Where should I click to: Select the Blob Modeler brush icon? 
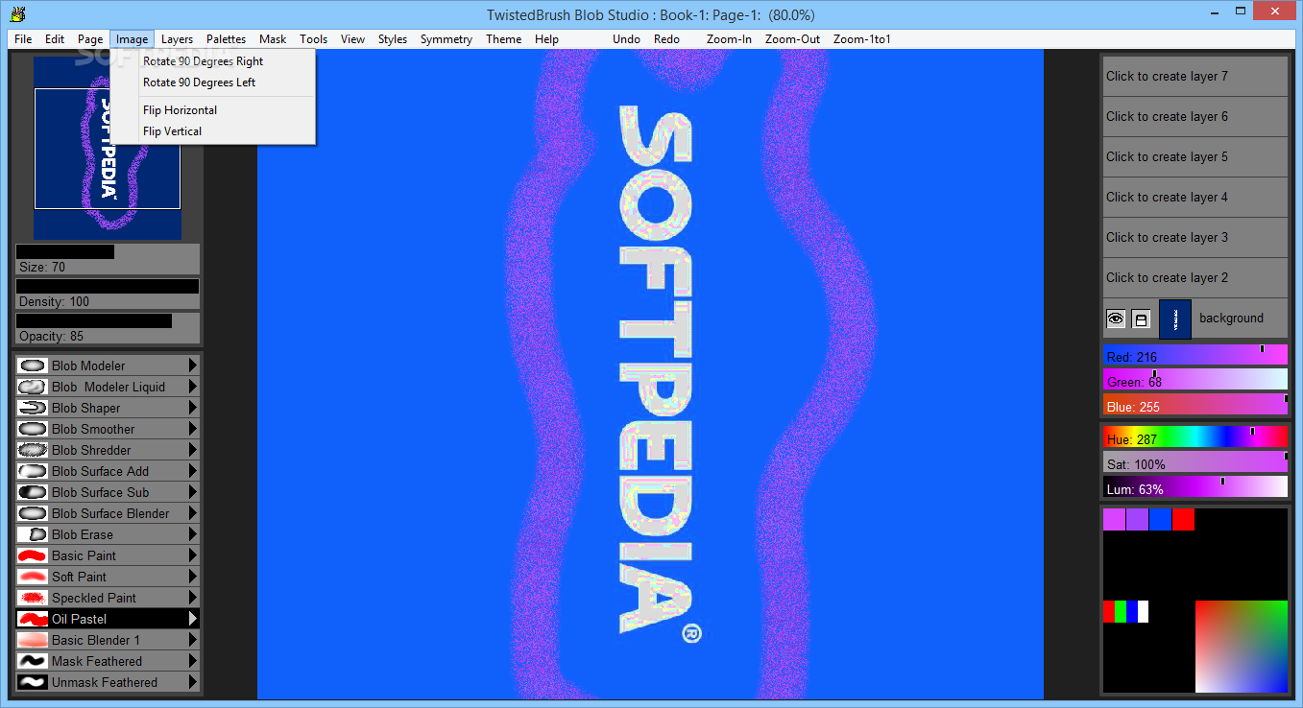pos(33,366)
